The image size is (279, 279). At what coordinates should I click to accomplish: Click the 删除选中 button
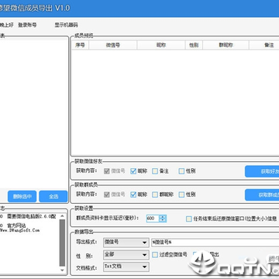(x=22, y=197)
